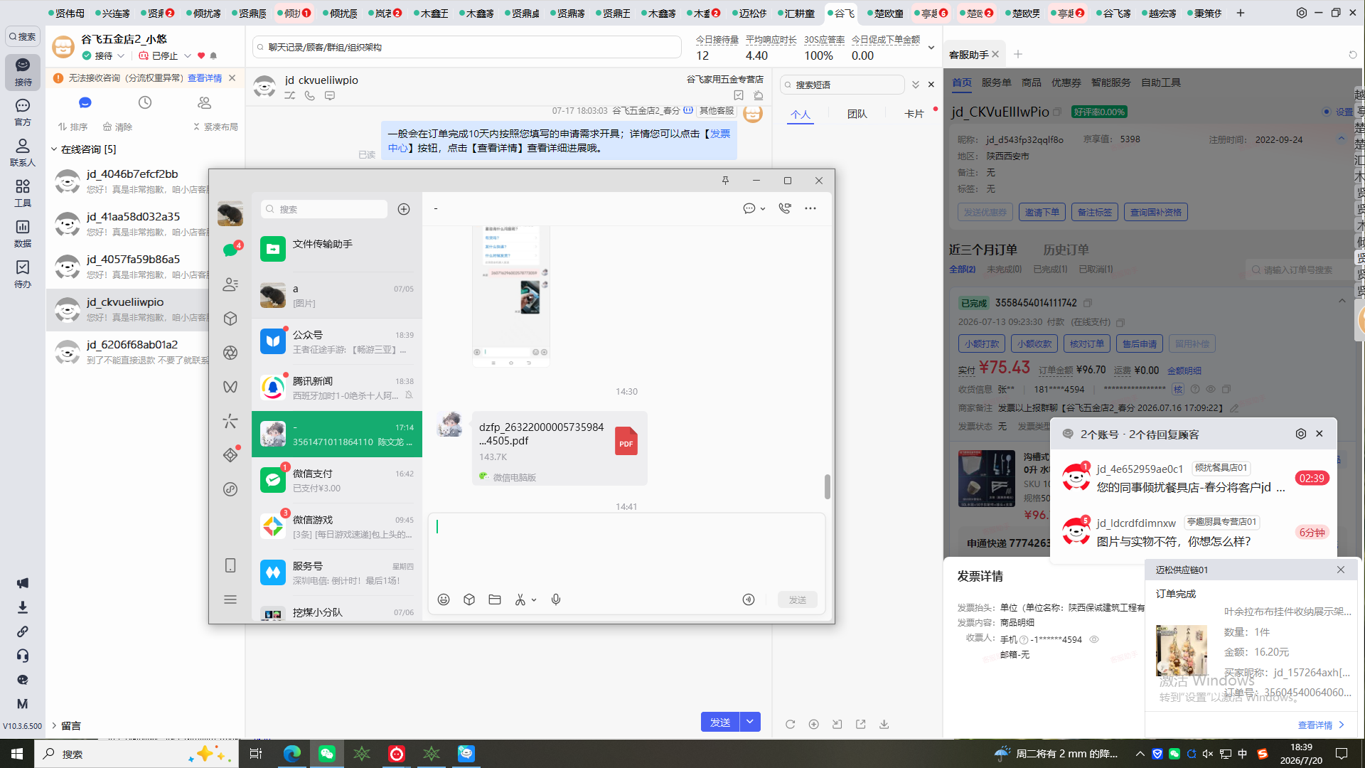Click the megaphone announcement icon in left sidebar
This screenshot has height=768, width=1365.
click(x=23, y=583)
